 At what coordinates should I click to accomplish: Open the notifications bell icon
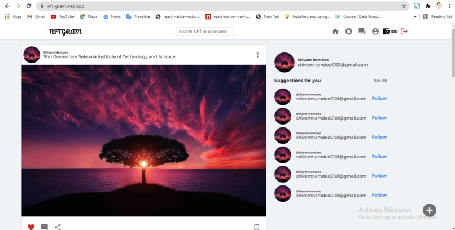click(x=348, y=31)
